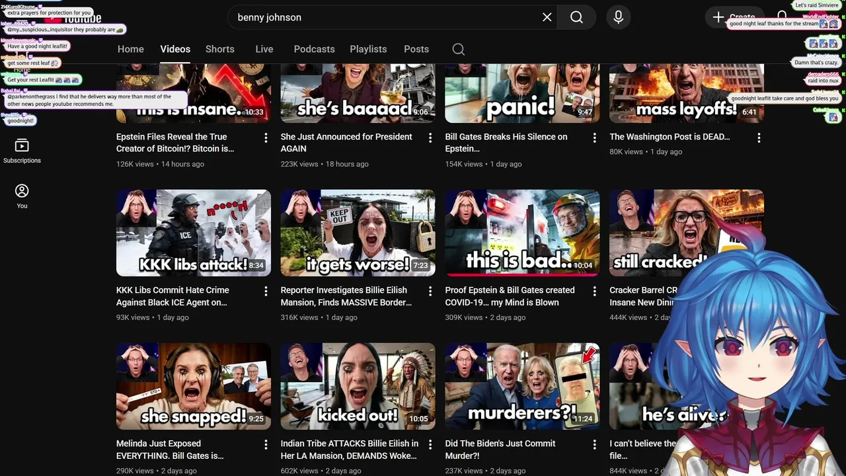
Task: Open 'still cracked' Cracker Barrel thumbnail
Action: [687, 233]
